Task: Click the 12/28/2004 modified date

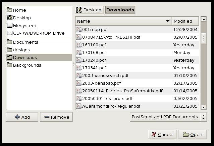Action: tap(185, 30)
